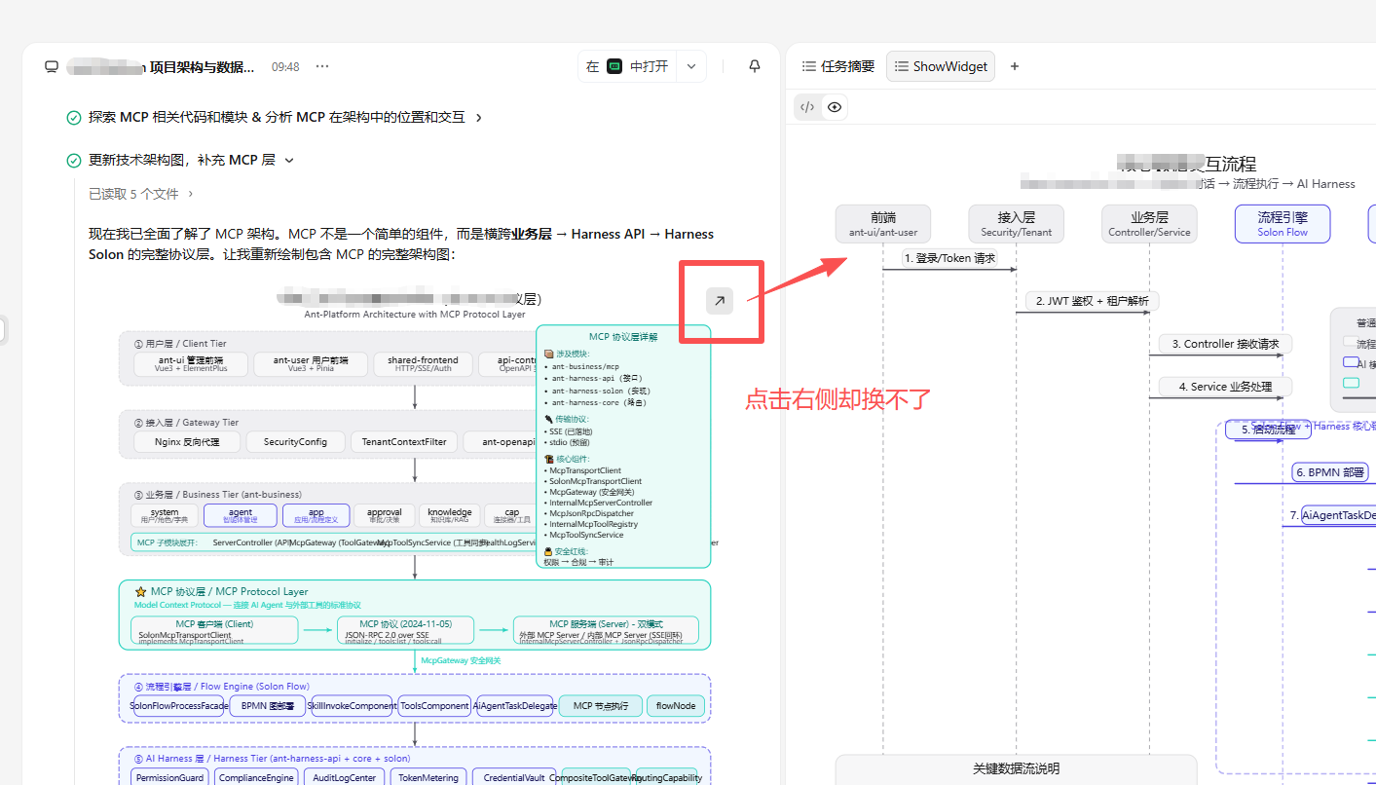
Task: Click the 前端 ant-ui/ant-user node in the flow
Action: 883,224
